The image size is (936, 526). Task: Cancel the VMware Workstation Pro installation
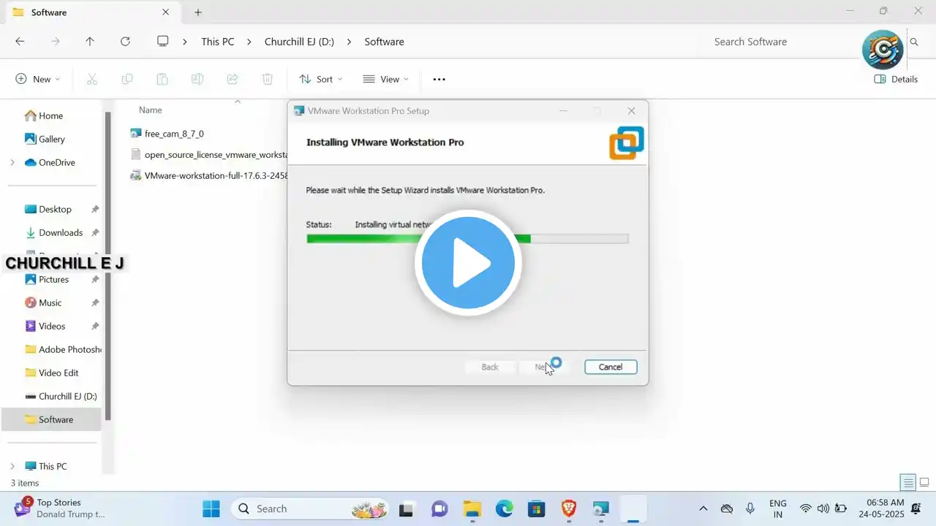(x=611, y=367)
